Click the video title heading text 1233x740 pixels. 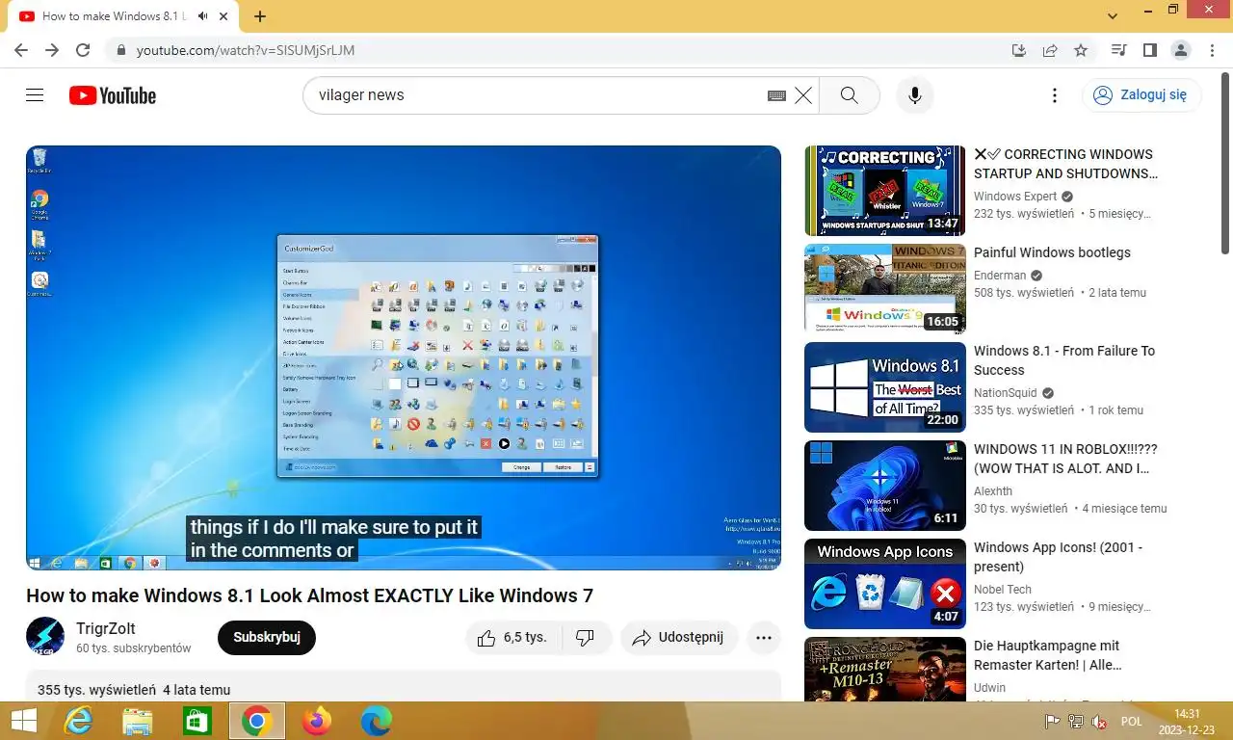point(309,595)
